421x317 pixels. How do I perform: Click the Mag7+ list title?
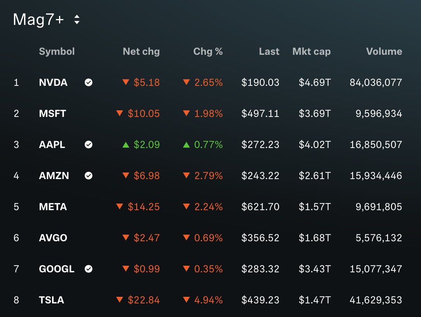38,20
